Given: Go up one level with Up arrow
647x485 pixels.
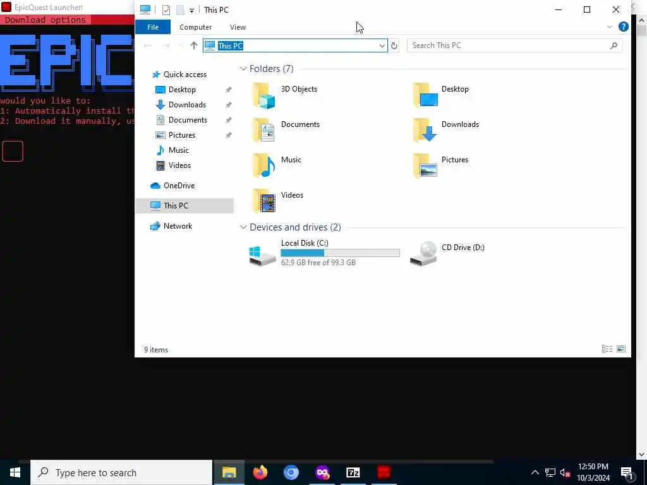Looking at the screenshot, I should (193, 45).
